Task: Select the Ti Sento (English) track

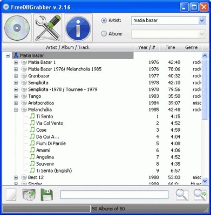Action: click(x=54, y=170)
